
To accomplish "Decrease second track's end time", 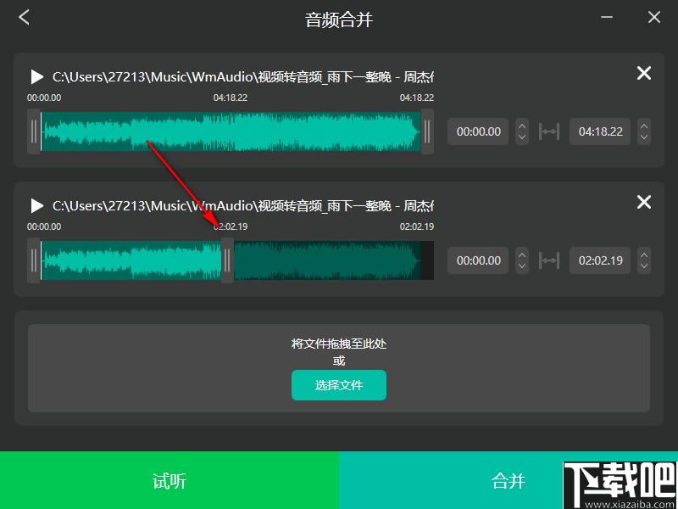I will click(644, 266).
